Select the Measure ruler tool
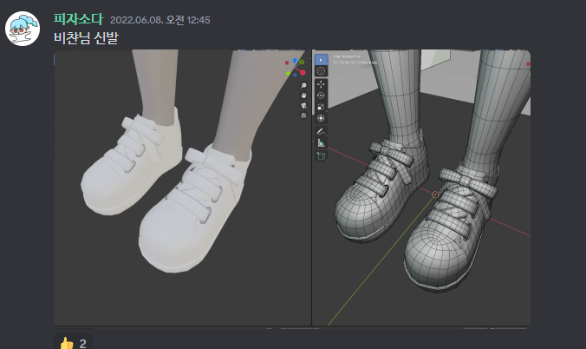Viewport: 586px width, 349px height. (x=321, y=142)
